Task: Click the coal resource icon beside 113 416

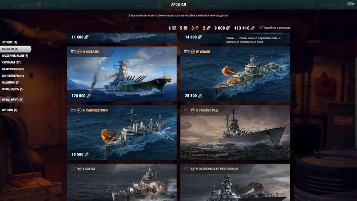Action: [253, 28]
